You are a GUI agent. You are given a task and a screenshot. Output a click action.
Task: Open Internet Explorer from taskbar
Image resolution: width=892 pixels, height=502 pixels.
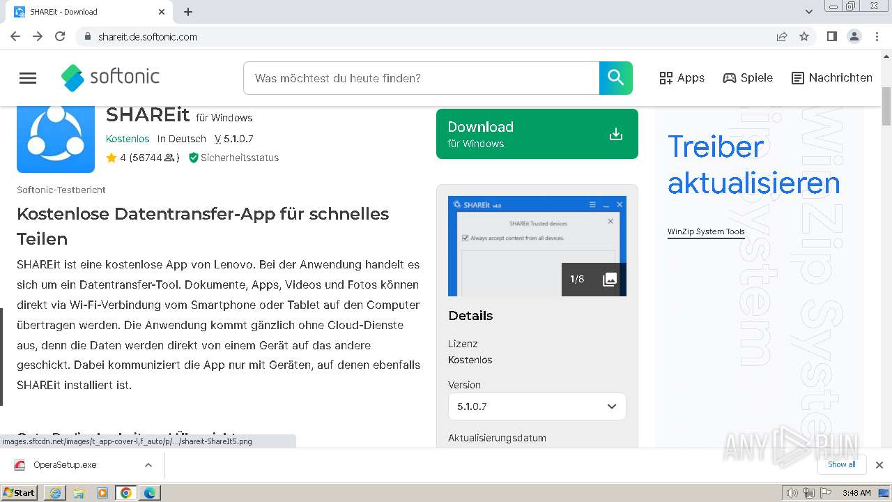55,493
